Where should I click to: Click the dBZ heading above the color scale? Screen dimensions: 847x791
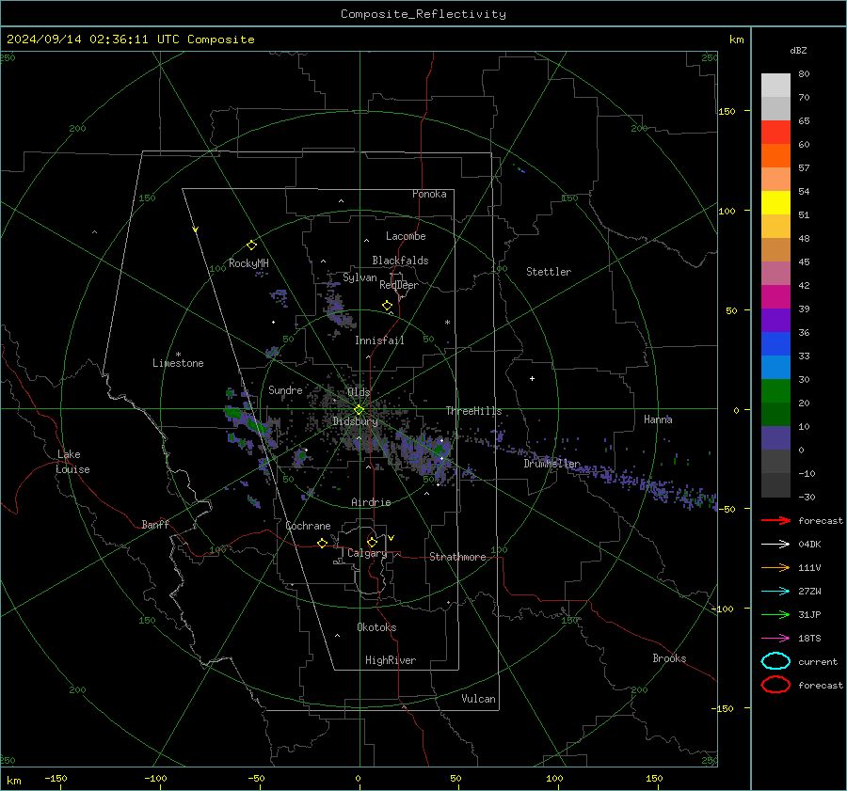tap(798, 51)
